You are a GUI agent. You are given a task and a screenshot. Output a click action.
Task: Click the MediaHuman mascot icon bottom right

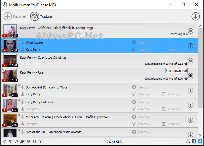click(x=188, y=141)
